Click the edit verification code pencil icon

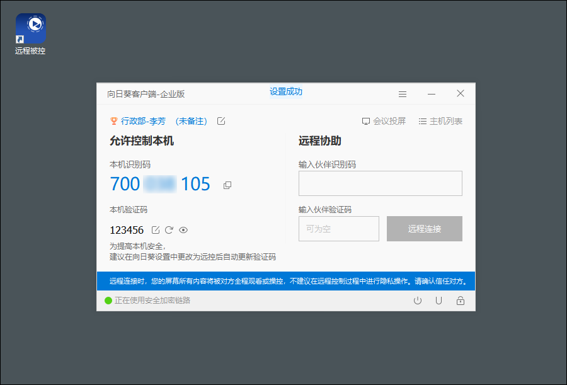(156, 230)
